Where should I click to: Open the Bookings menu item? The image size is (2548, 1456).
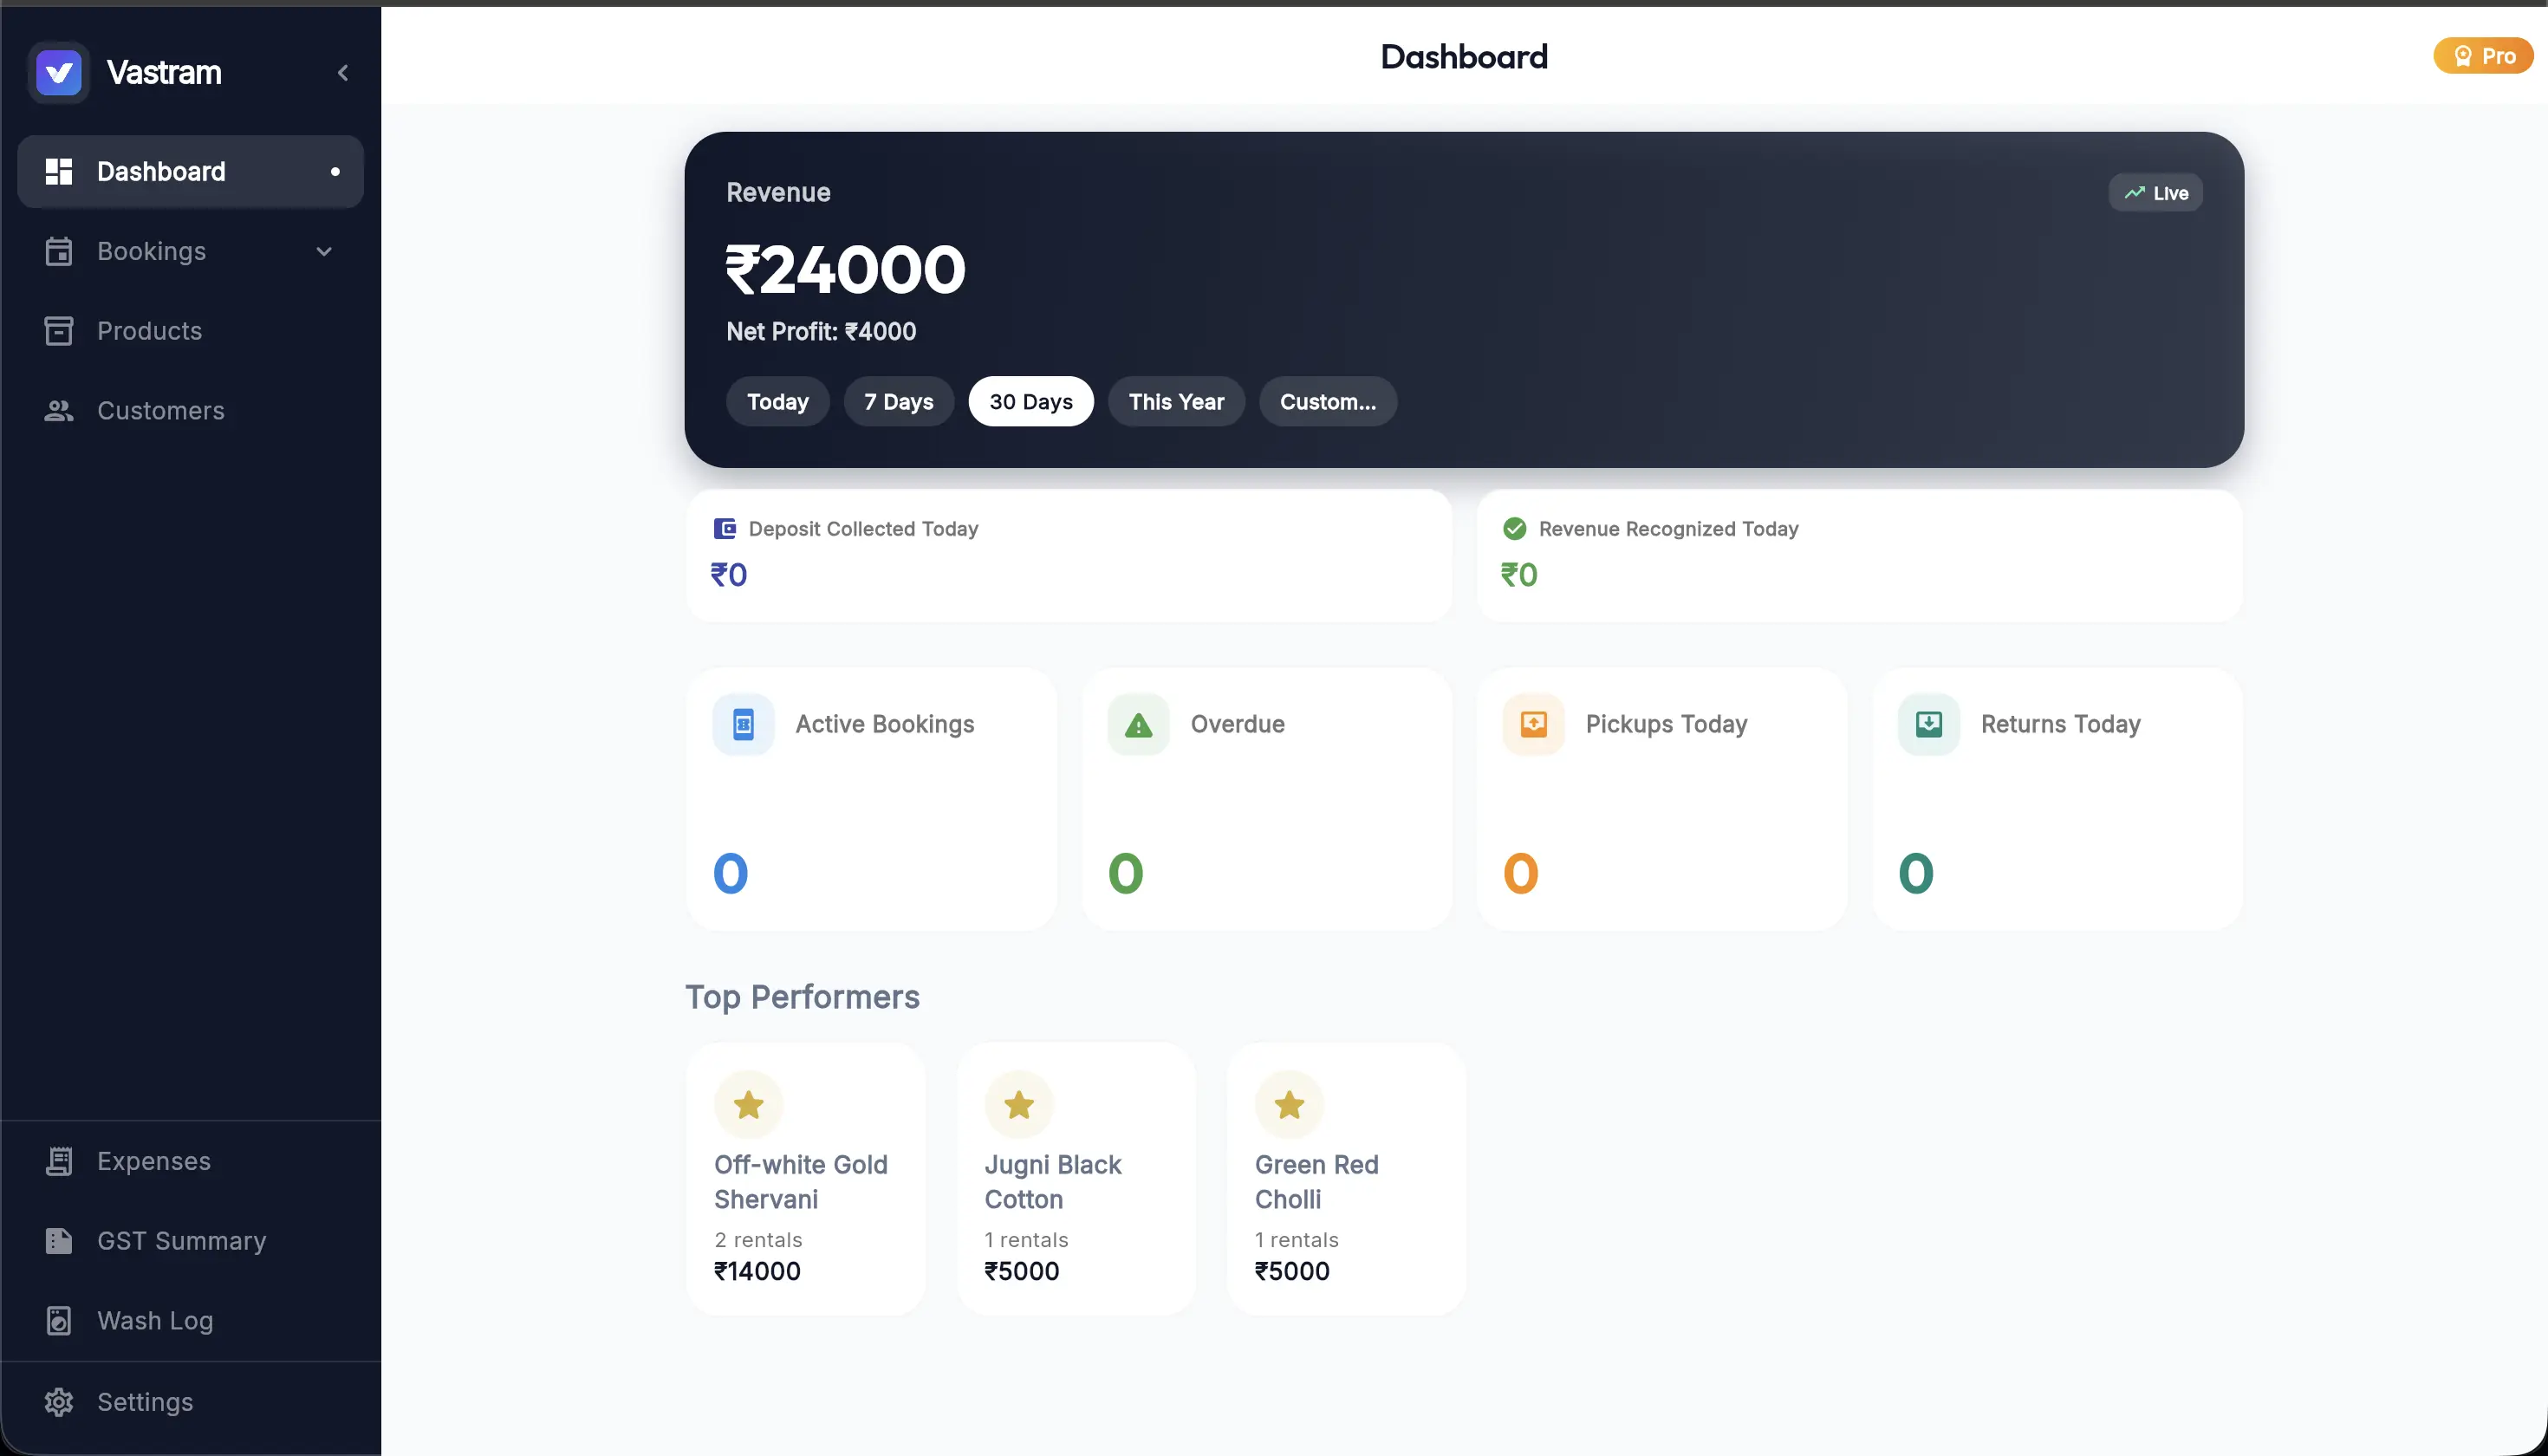pyautogui.click(x=190, y=251)
